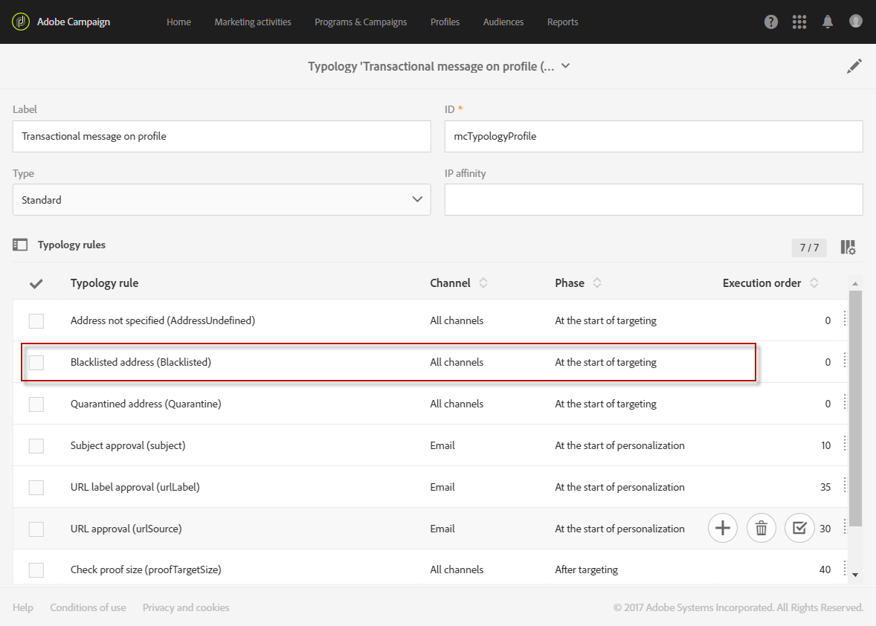
Task: Toggle the Typology rules list view icon
Action: 20,245
